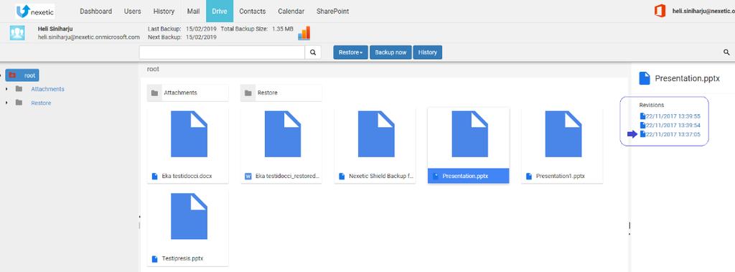The width and height of the screenshot is (735, 272).
Task: Select the root label in folder tree
Action: tap(29, 75)
